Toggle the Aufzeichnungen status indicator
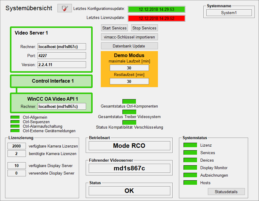Image resolution: width=259 pixels, height=201 pixels. [190, 175]
